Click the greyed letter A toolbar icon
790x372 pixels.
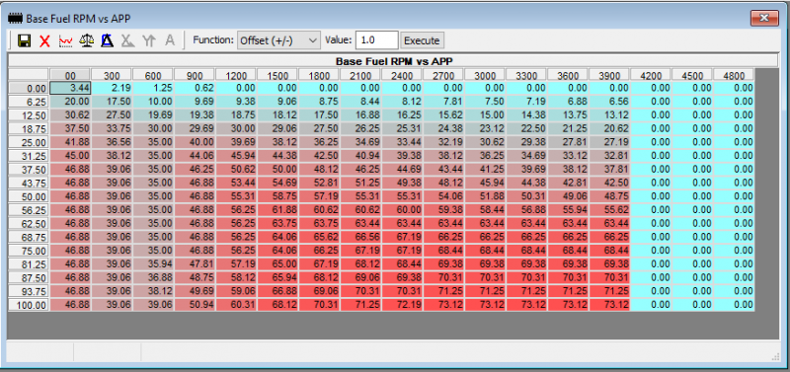170,40
